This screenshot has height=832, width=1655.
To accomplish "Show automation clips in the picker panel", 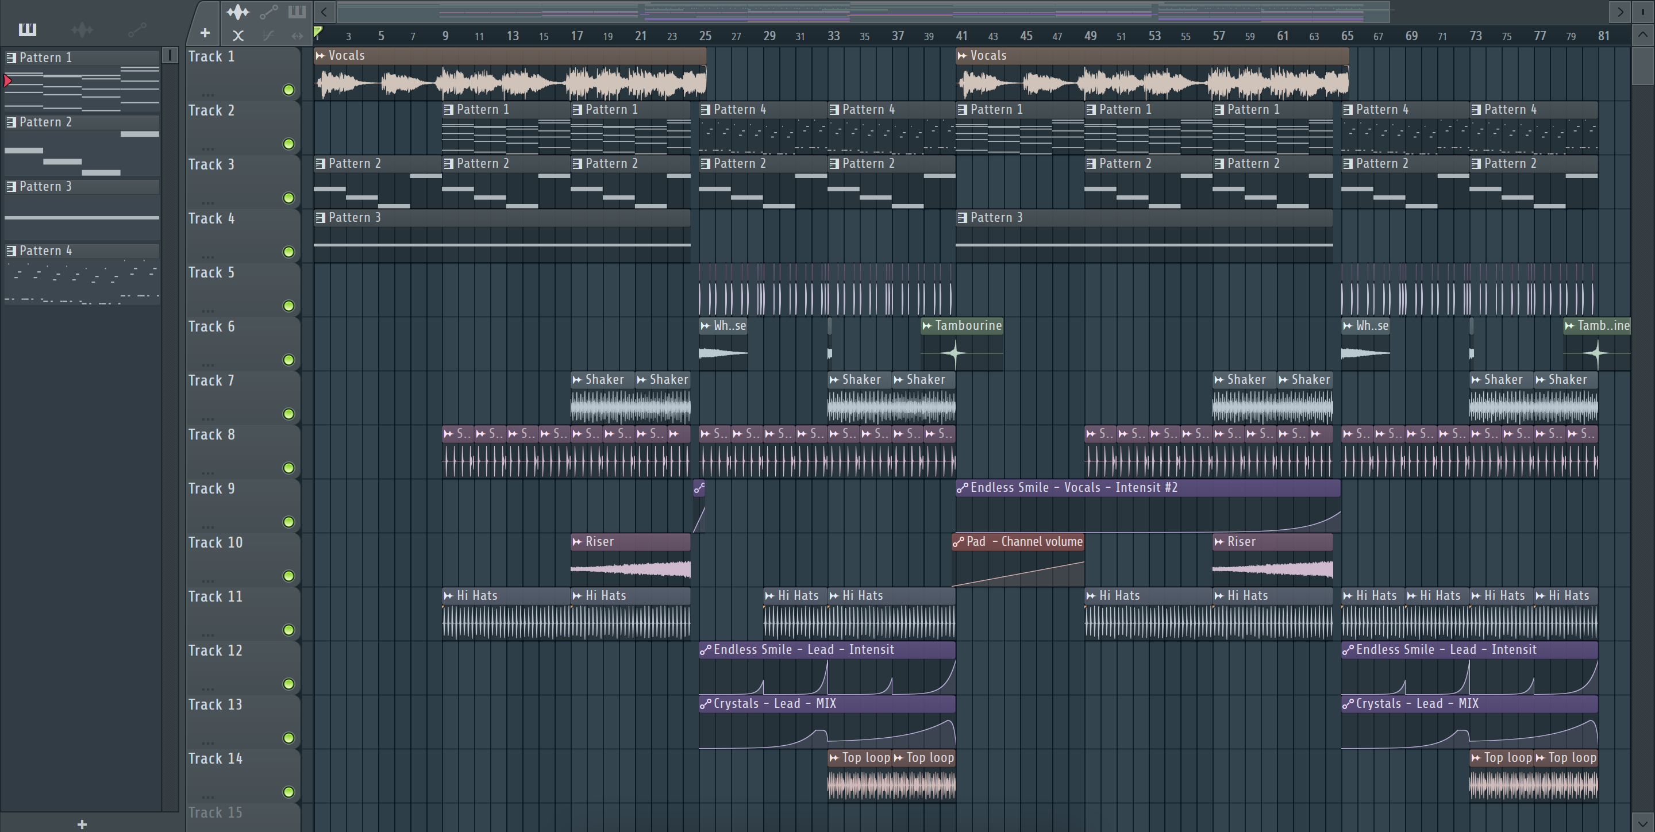I will point(137,29).
